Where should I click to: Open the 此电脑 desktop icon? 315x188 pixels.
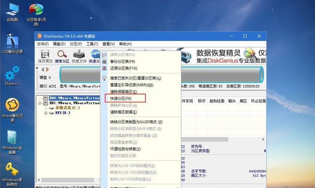point(12,12)
